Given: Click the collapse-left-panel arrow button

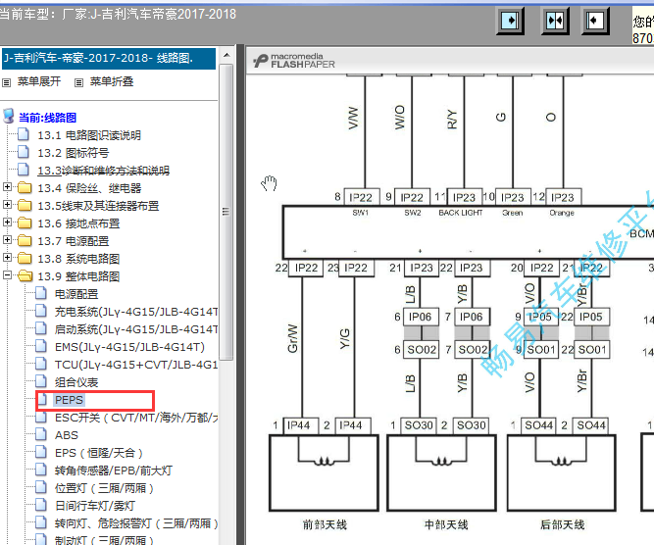Looking at the screenshot, I should click(595, 21).
